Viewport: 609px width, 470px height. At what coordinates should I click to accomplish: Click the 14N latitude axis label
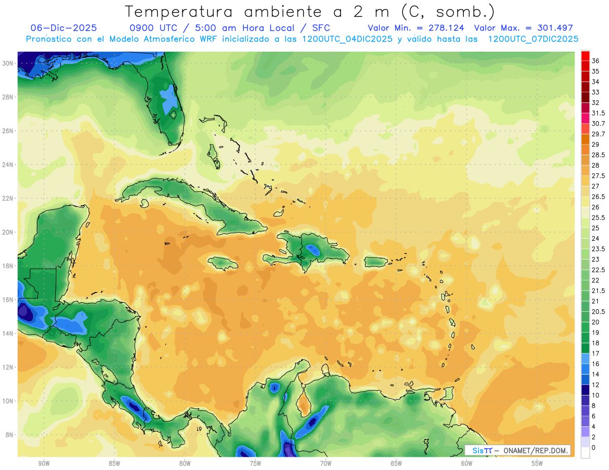tap(8, 334)
